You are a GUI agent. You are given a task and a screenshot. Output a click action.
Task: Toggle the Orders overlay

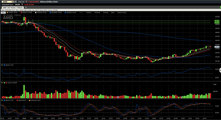click(81, 13)
